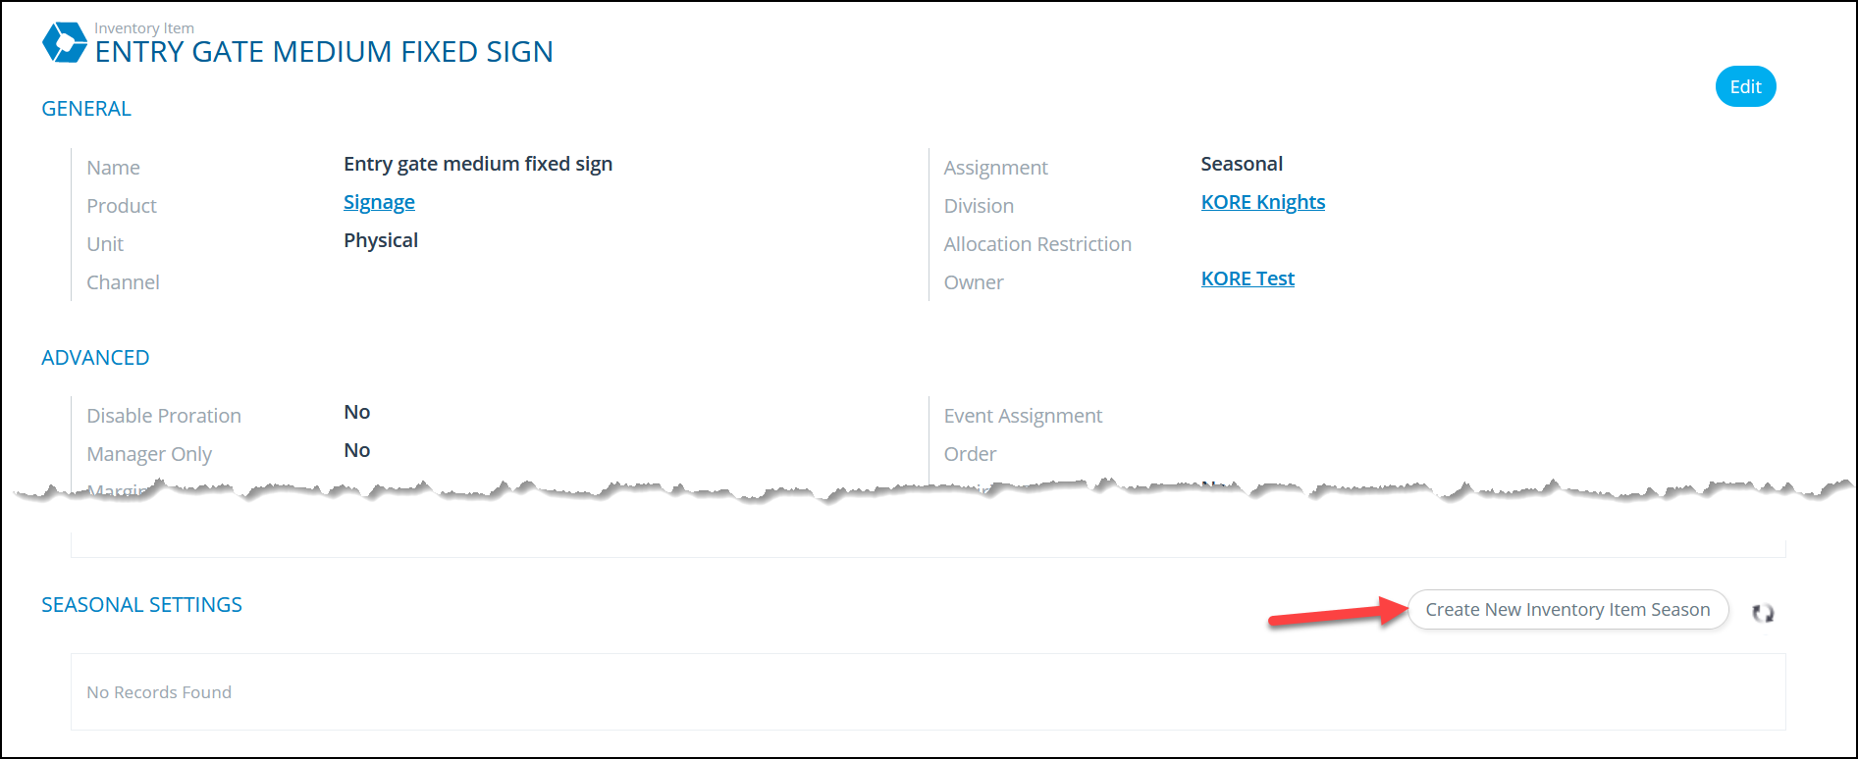
Task: Open the Signage product link
Action: (379, 202)
